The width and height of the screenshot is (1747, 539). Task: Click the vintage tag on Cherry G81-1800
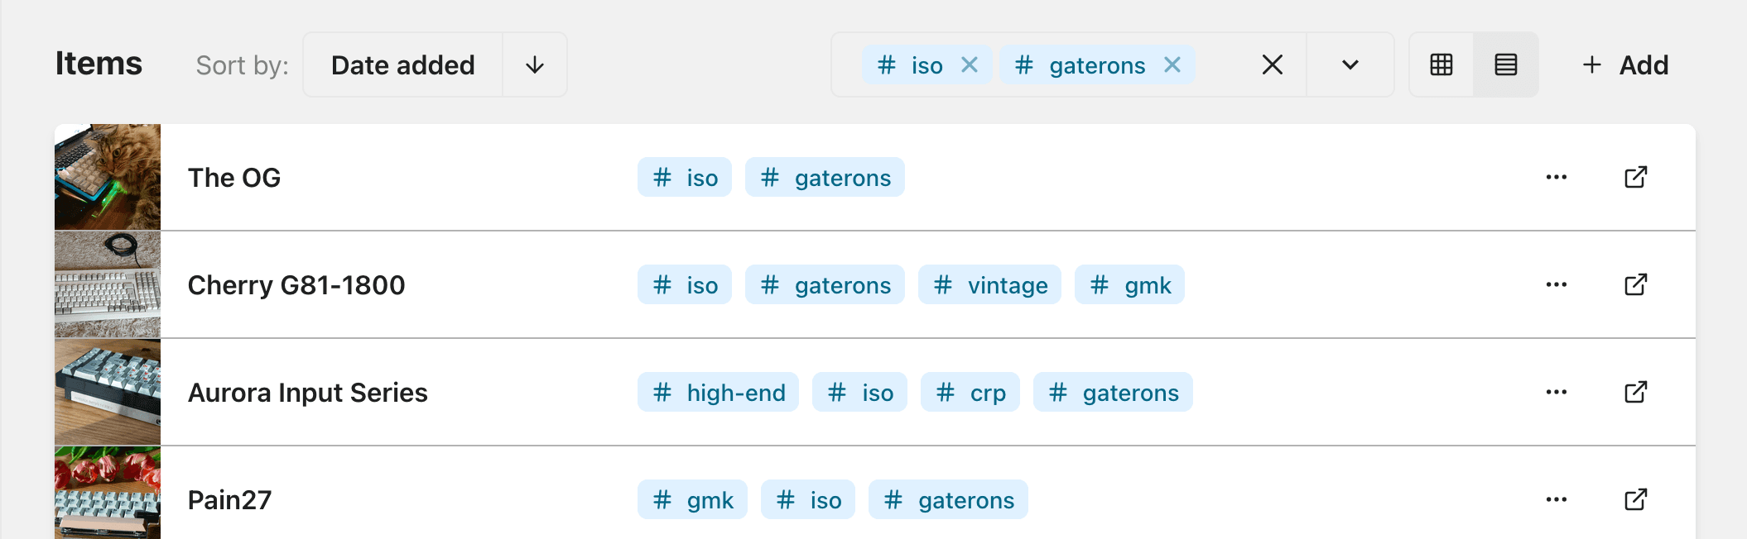click(989, 285)
